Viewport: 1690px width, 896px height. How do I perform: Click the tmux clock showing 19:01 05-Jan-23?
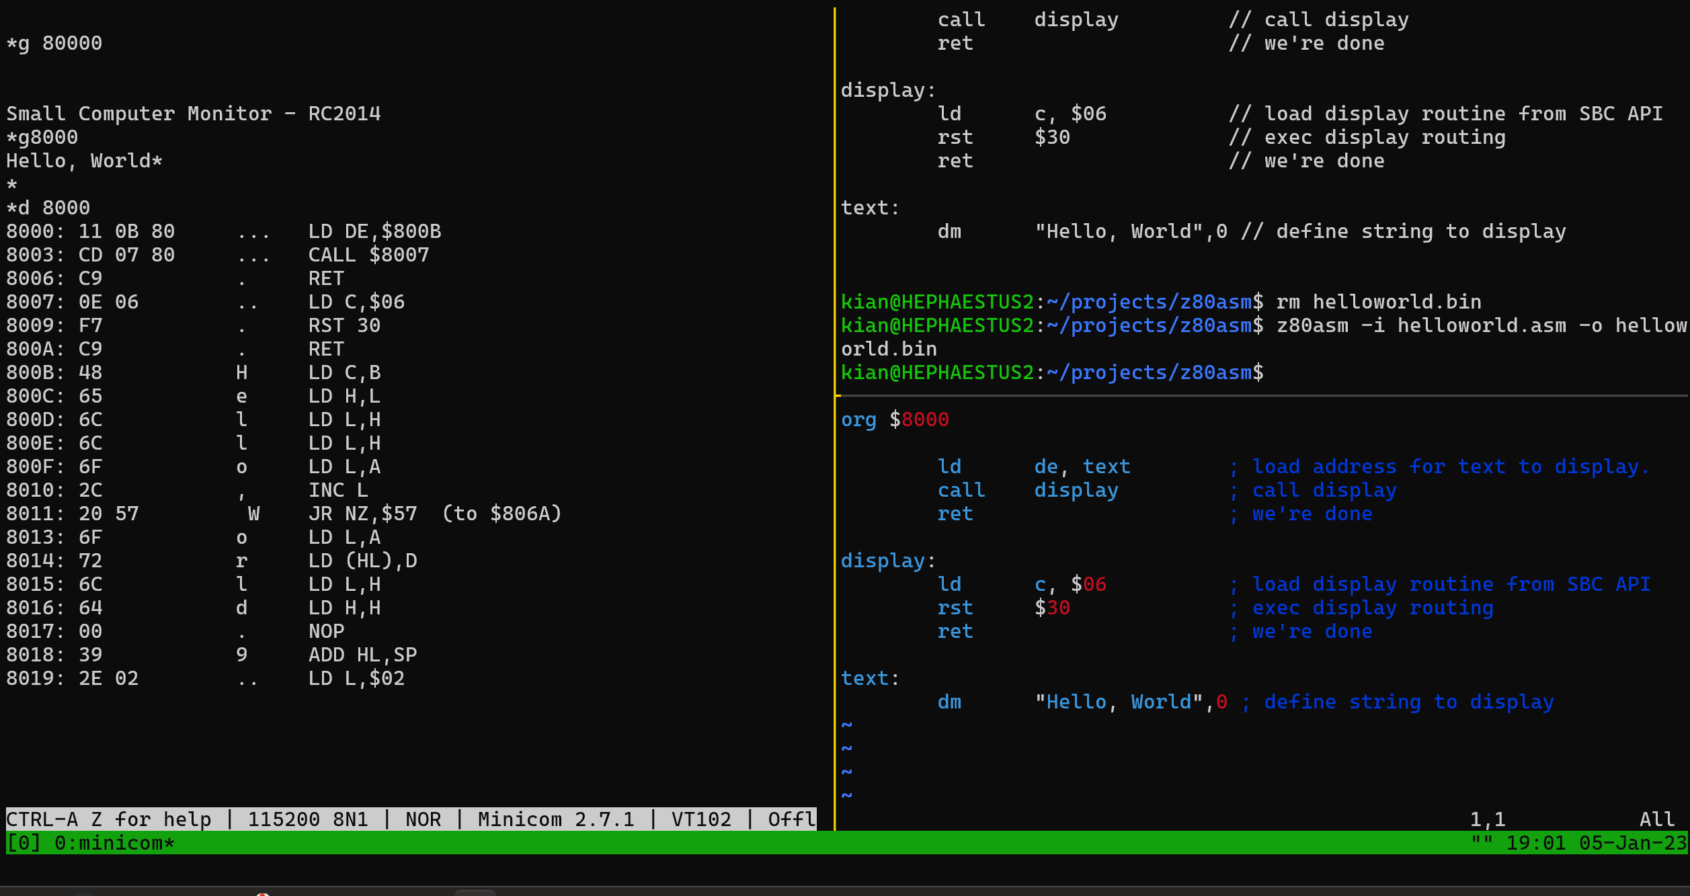(1597, 843)
